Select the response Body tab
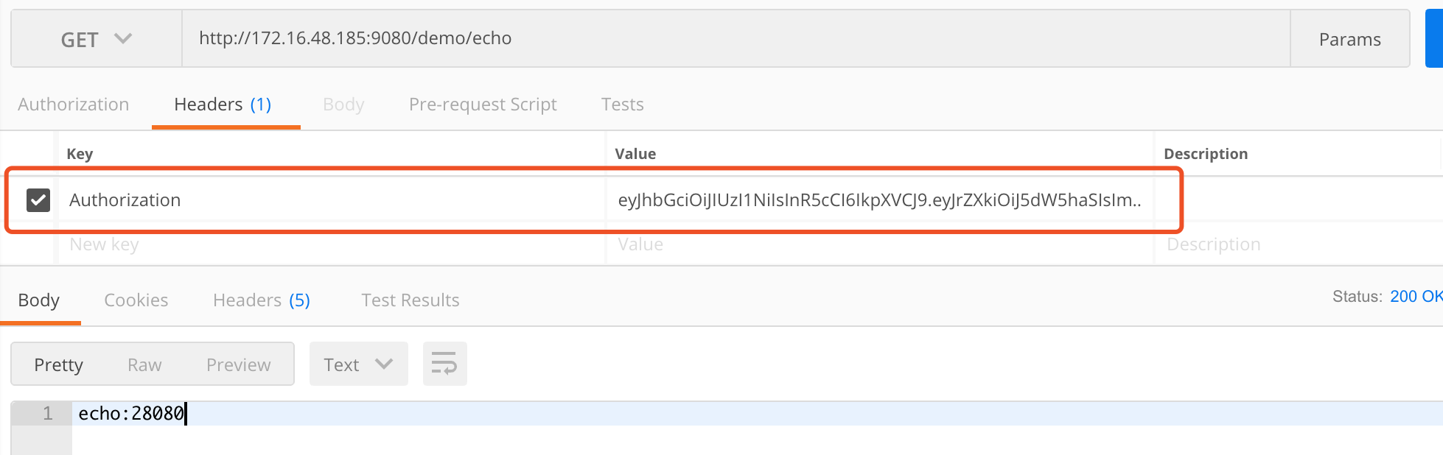Screen dimensions: 1443x455 39,300
